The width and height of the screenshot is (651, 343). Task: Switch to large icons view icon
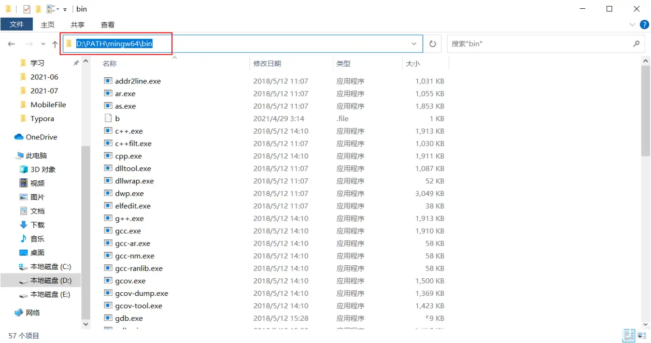coord(641,335)
